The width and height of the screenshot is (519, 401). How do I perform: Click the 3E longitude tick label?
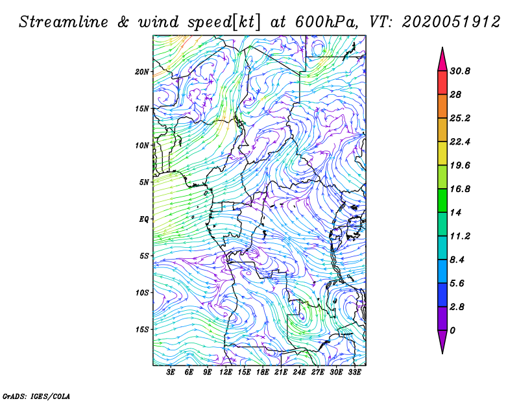(x=171, y=372)
